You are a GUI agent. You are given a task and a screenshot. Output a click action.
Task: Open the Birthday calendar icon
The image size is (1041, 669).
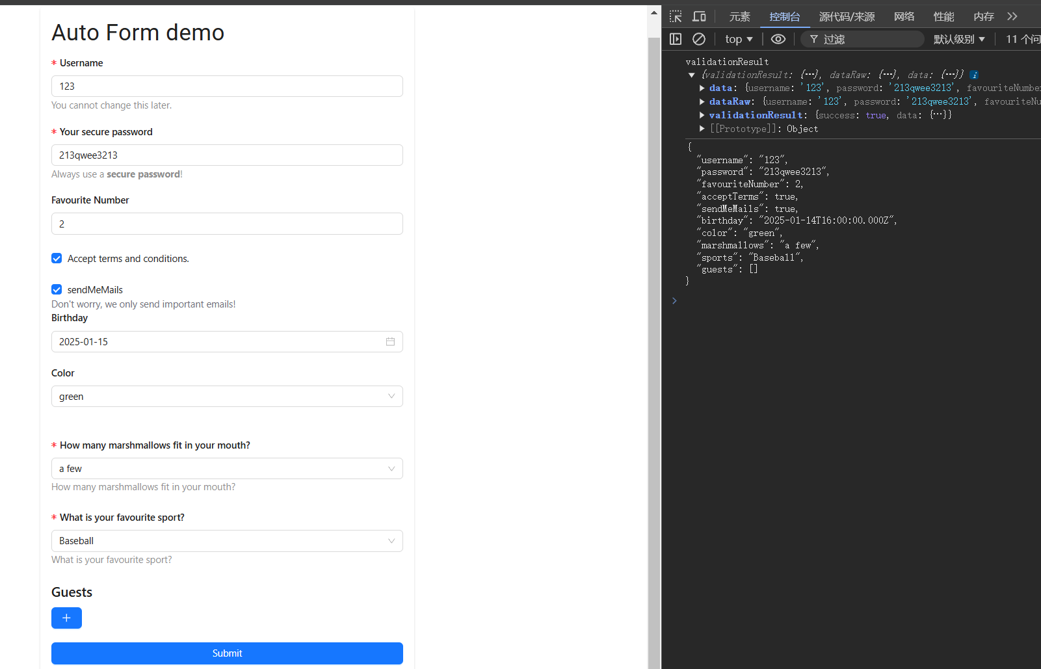point(390,341)
